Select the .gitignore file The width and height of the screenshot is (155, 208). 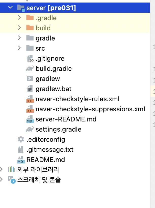coord(50,58)
